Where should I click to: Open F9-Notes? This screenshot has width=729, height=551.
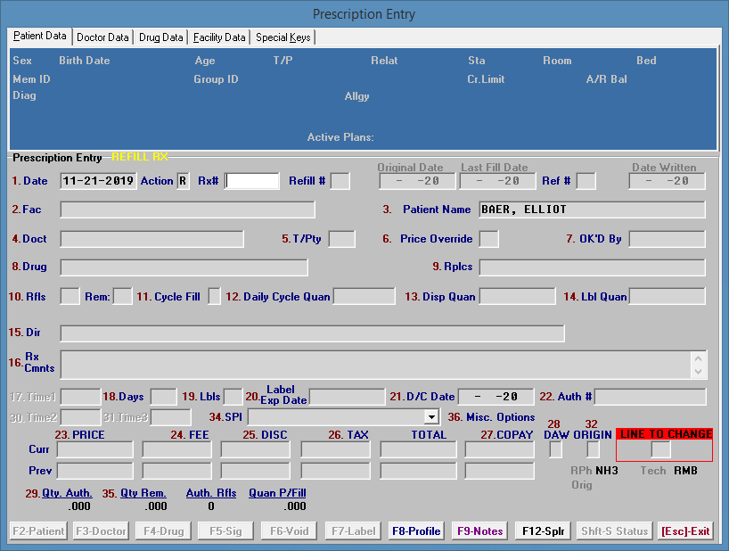[x=480, y=530]
